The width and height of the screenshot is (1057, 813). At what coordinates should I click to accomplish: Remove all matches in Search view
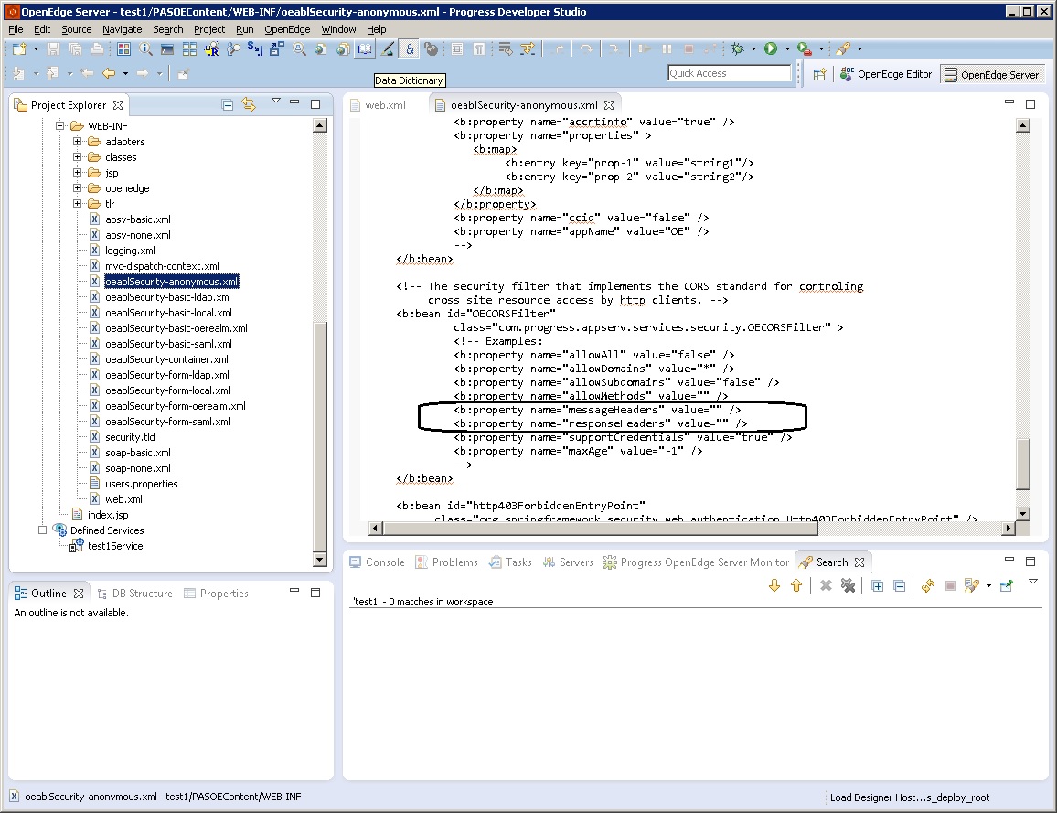pos(848,585)
